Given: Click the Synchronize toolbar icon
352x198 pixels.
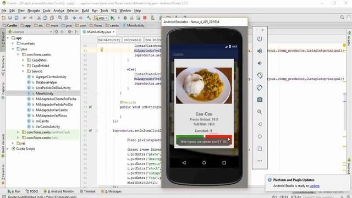Looking at the screenshot, I should pyautogui.click(x=16, y=18).
